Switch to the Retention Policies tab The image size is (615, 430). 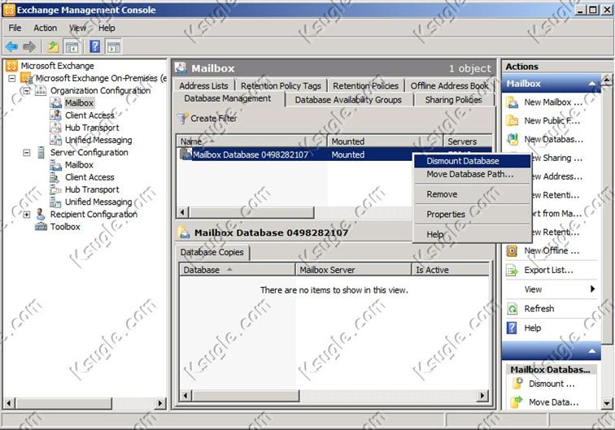pos(365,85)
